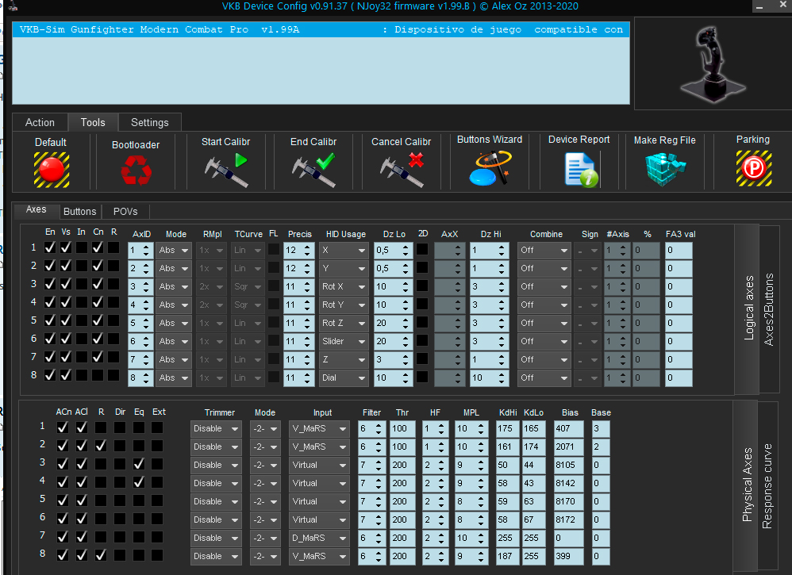The width and height of the screenshot is (792, 575).
Task: Click Base field showing 3
Action: [x=601, y=428]
